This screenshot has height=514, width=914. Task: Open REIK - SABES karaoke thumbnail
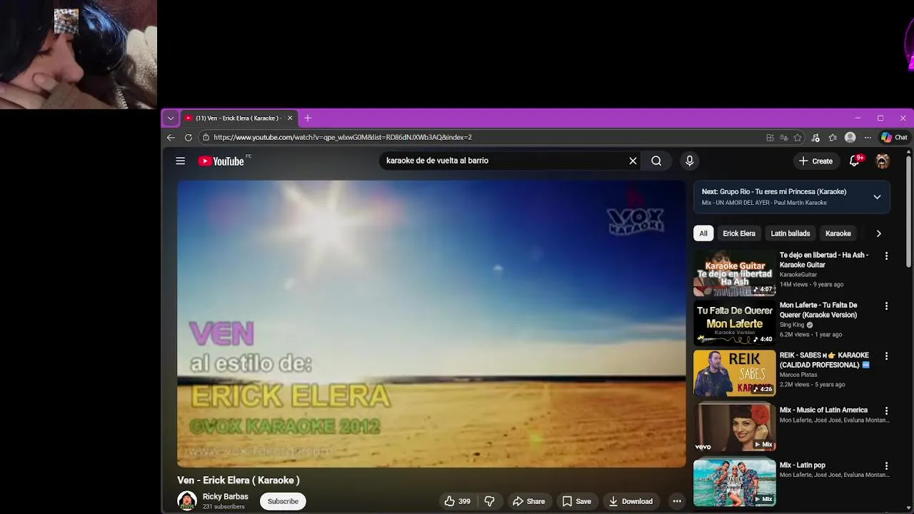point(734,373)
